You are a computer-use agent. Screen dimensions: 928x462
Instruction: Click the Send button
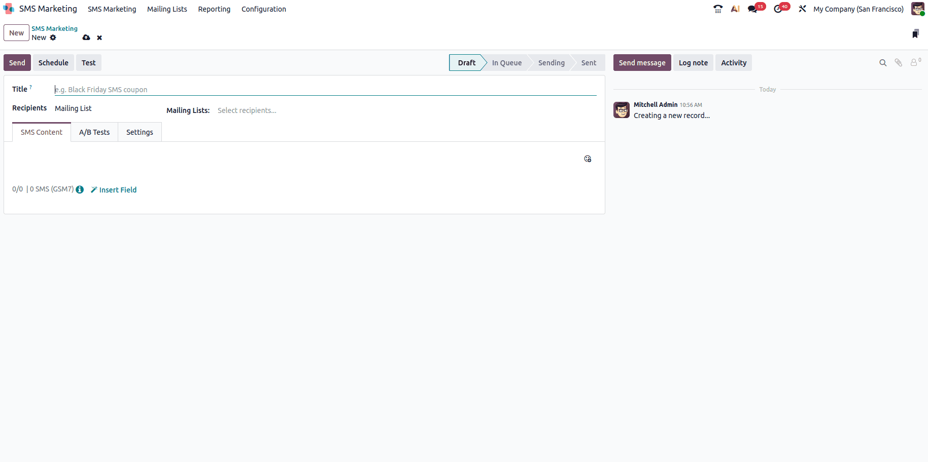tap(17, 63)
